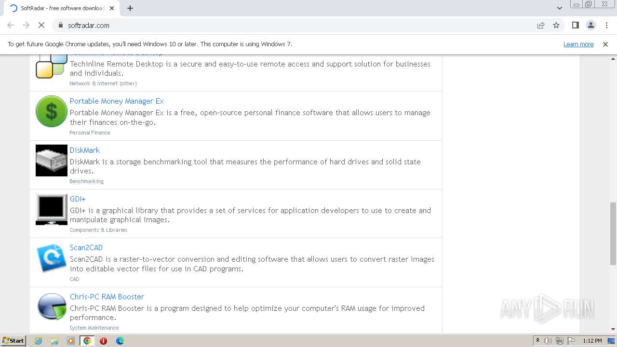Close the SoftRadar tab
The height and width of the screenshot is (347, 617).
tap(112, 8)
